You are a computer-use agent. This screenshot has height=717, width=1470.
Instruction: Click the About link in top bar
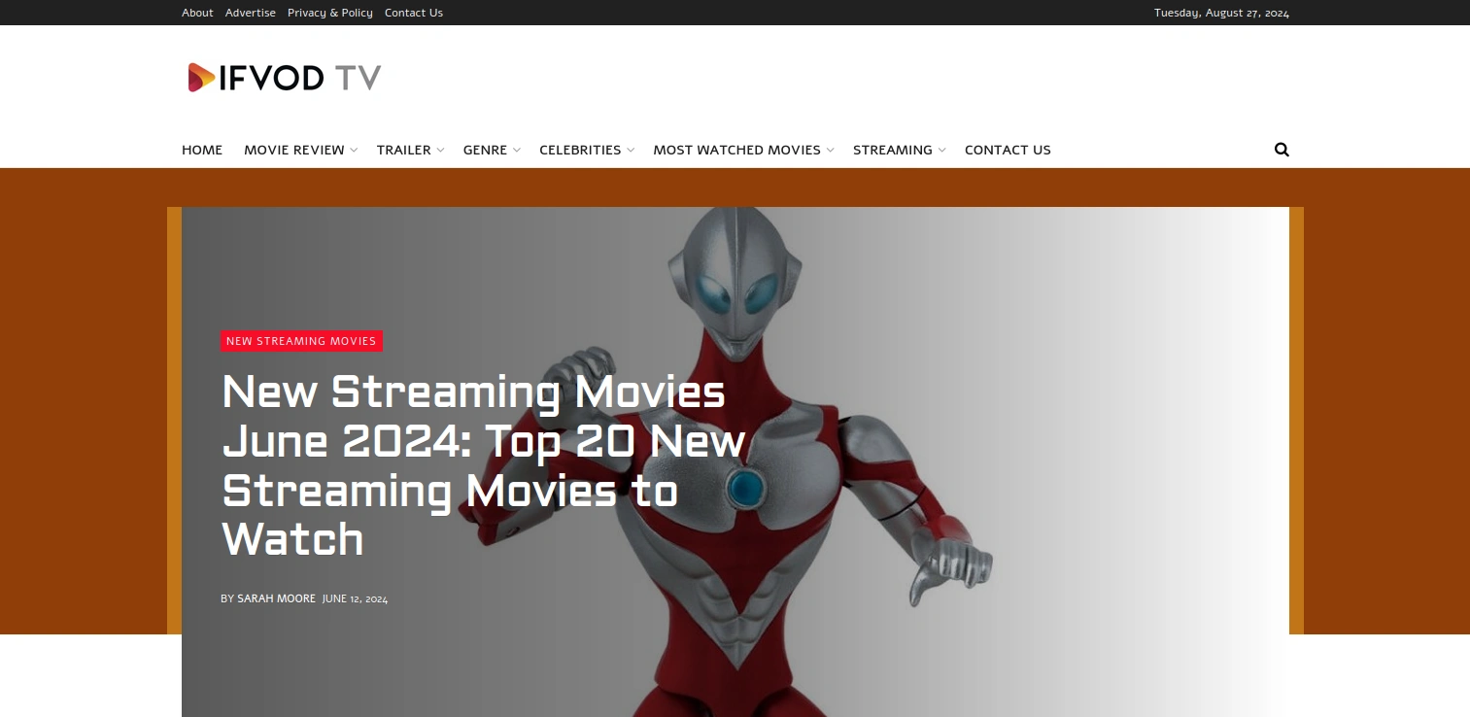(197, 13)
